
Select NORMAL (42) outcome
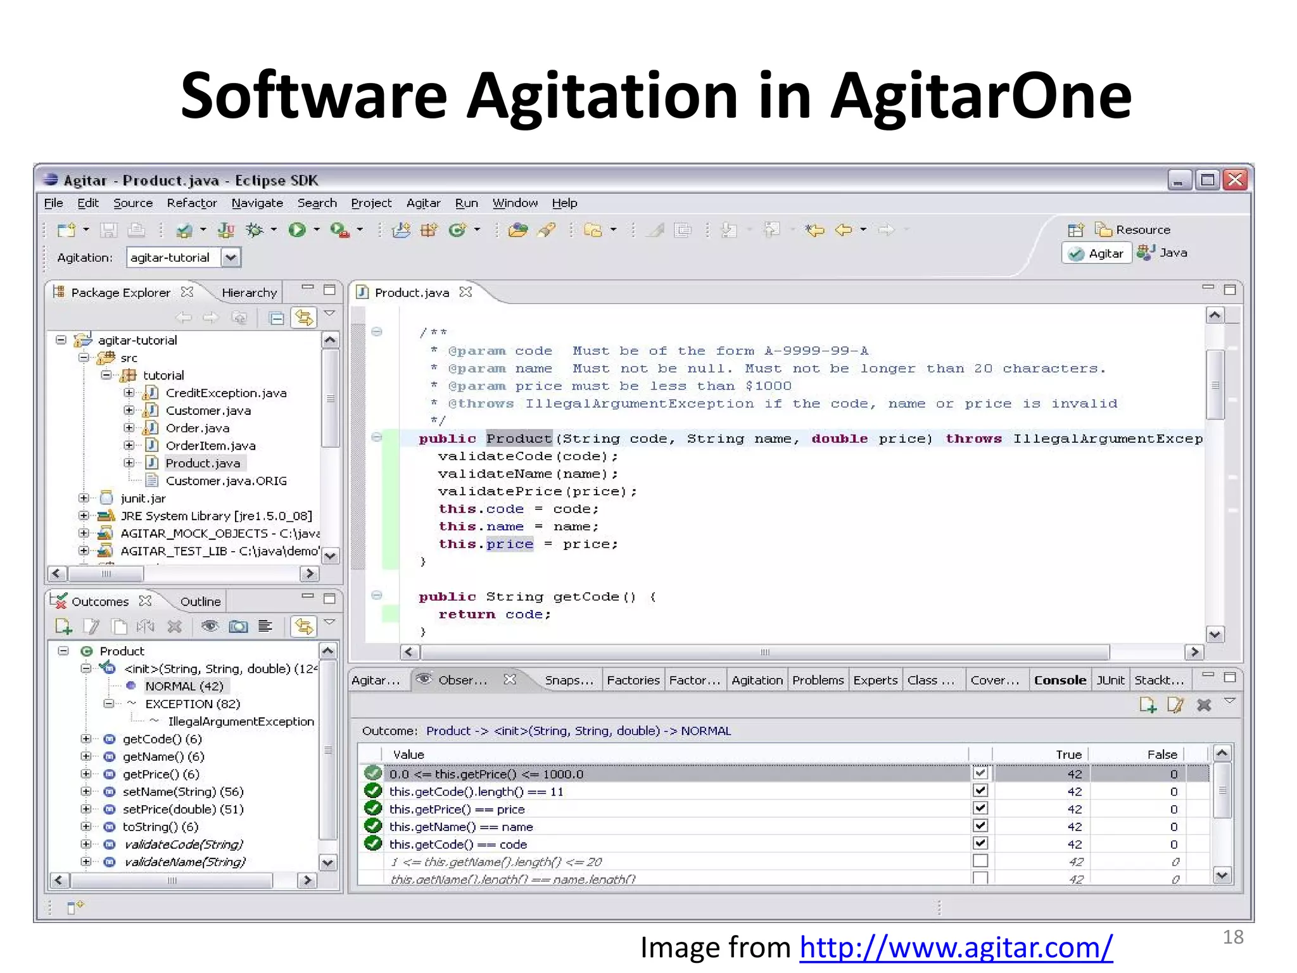click(184, 686)
